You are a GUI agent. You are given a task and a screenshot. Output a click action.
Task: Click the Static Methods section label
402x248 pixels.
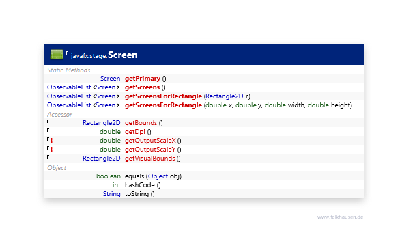(69, 70)
